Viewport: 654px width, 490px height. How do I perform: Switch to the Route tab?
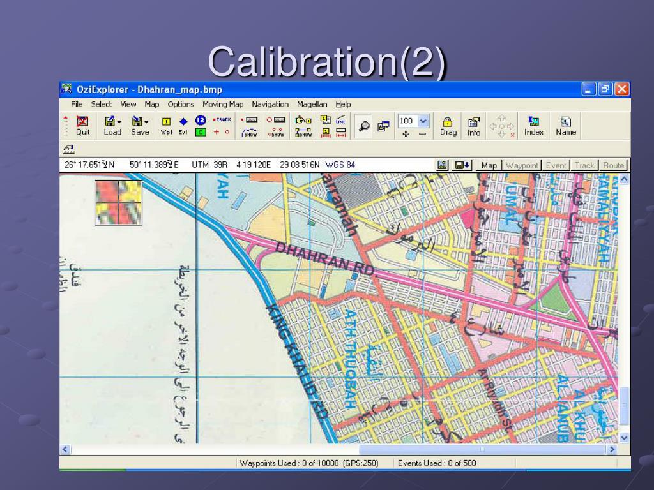point(613,165)
